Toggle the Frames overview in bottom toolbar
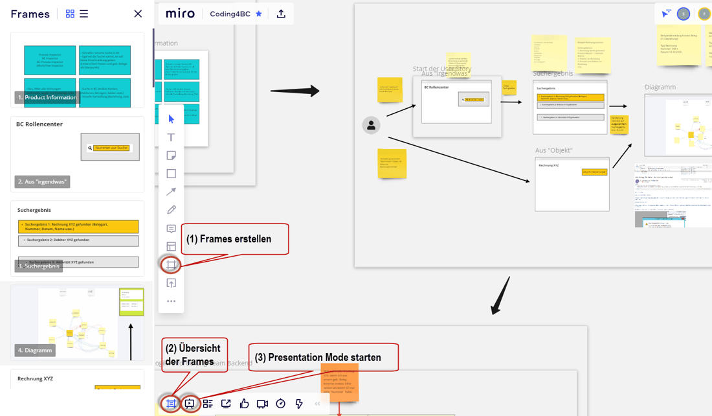Viewport: 712px width, 416px height. (x=171, y=404)
